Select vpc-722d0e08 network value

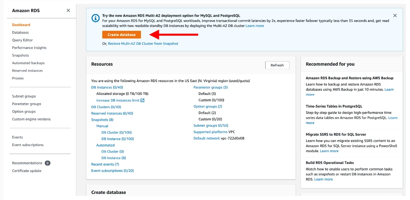pyautogui.click(x=233, y=139)
